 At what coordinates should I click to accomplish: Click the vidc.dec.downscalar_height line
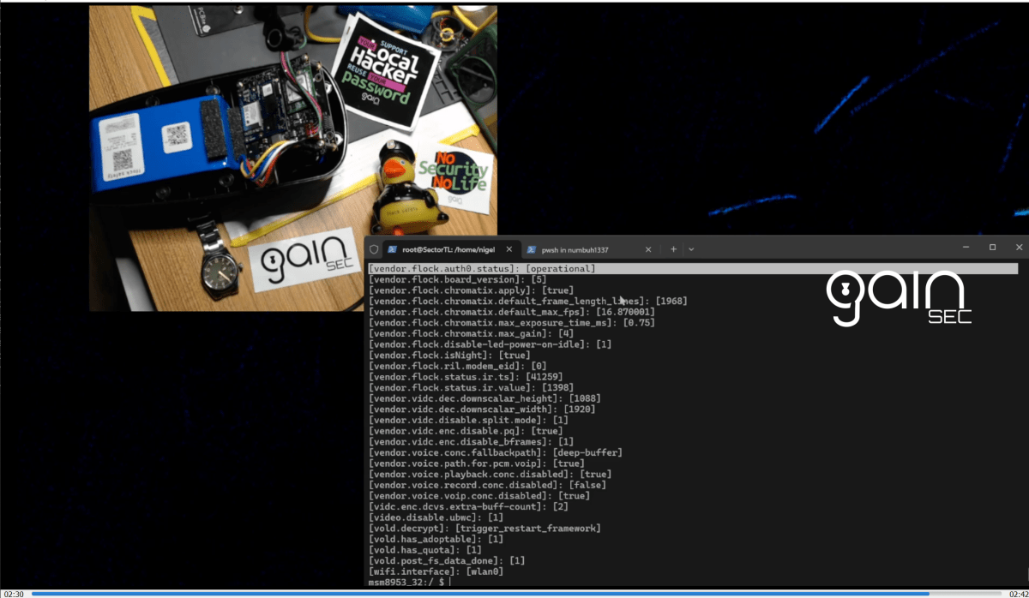pyautogui.click(x=484, y=398)
